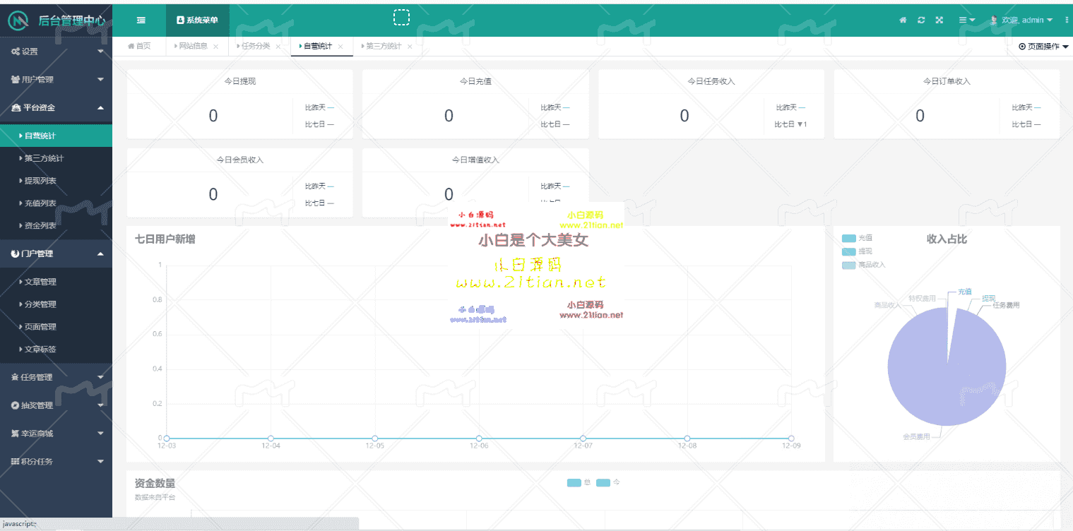Switch to the 第三方统计 tab
Image resolution: width=1073 pixels, height=531 pixels.
(x=382, y=47)
